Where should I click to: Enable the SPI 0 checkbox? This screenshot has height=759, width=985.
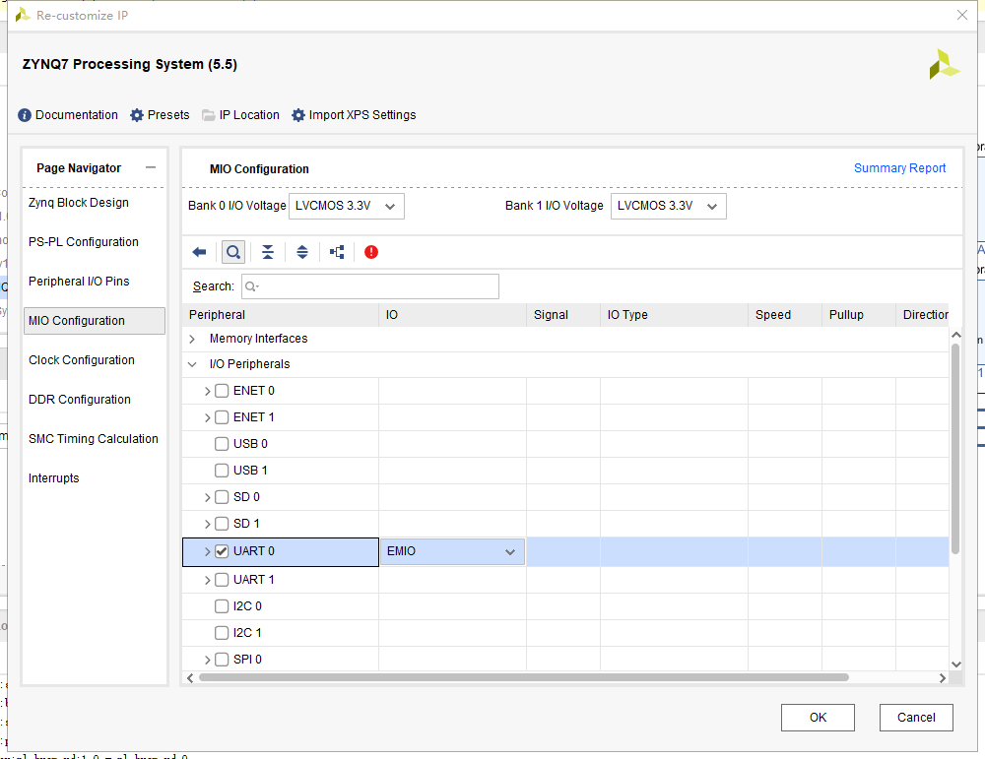(x=222, y=660)
